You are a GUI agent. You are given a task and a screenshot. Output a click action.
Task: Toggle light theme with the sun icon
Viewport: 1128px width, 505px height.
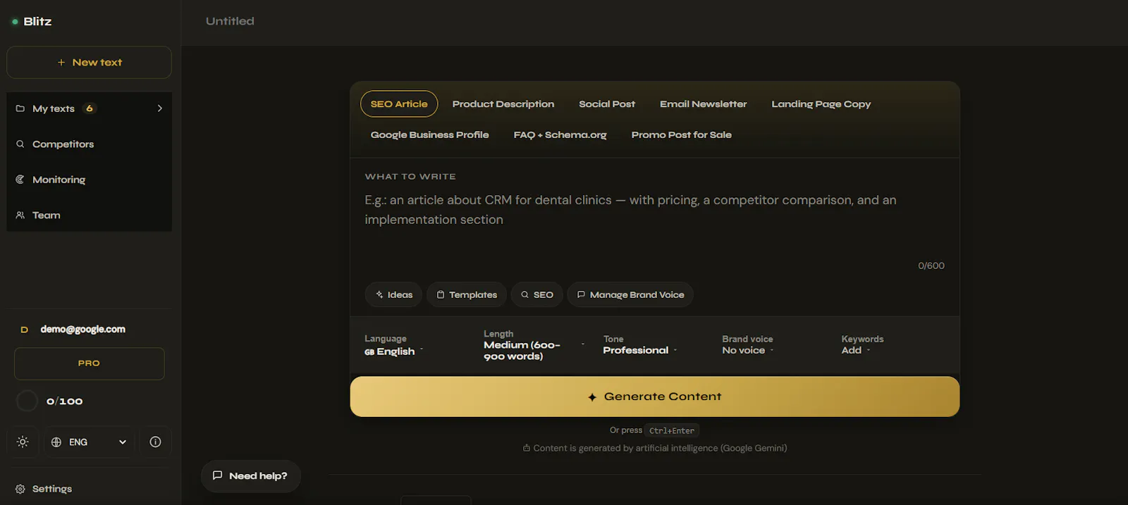pos(23,442)
